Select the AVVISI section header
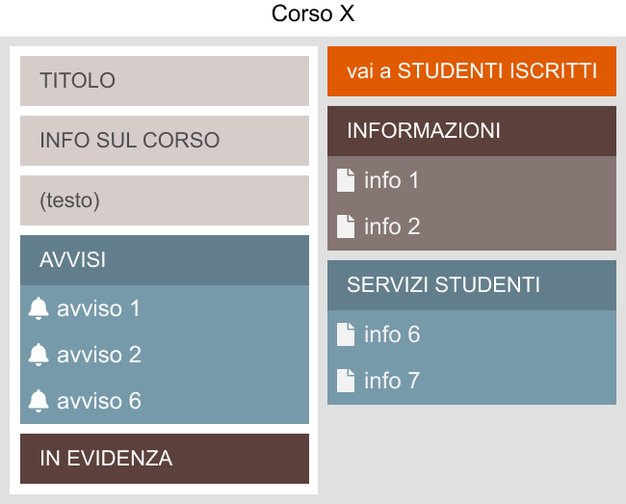626x504 pixels. tap(165, 260)
